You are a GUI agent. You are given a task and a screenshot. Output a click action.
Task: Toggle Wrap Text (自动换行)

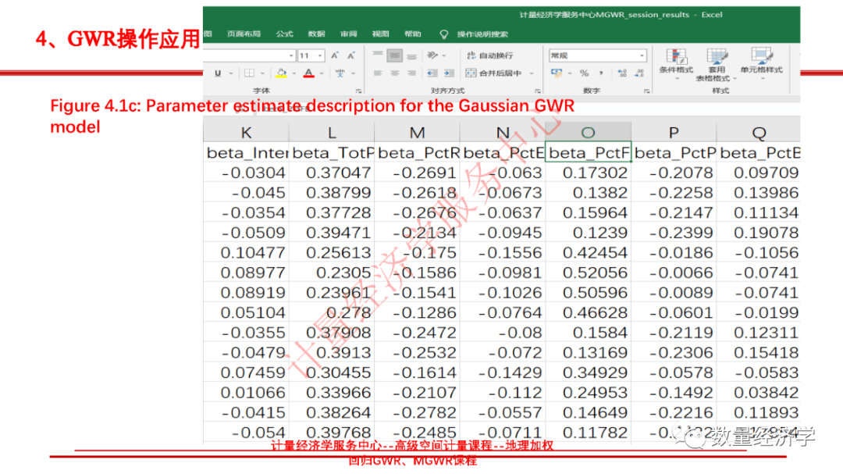pyautogui.click(x=490, y=55)
